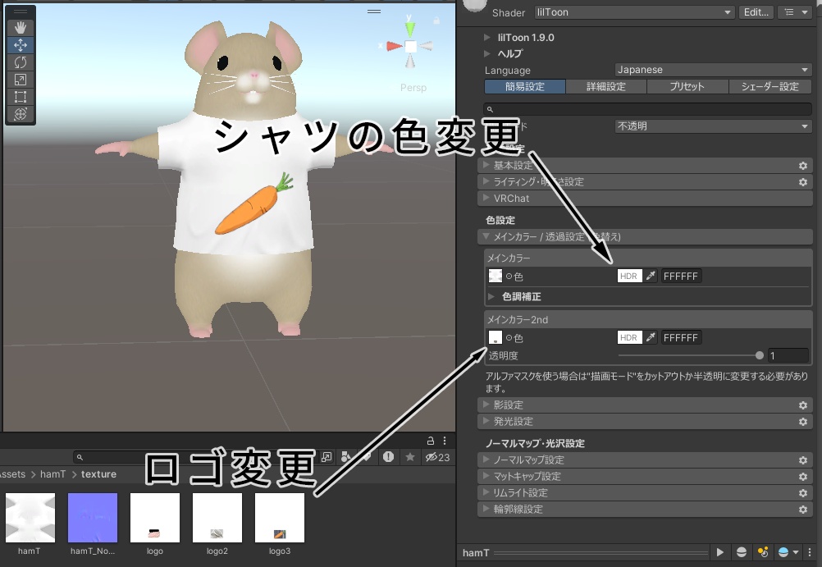Open the rendering mode dropdown 不透明
This screenshot has width=822, height=567.
713,126
